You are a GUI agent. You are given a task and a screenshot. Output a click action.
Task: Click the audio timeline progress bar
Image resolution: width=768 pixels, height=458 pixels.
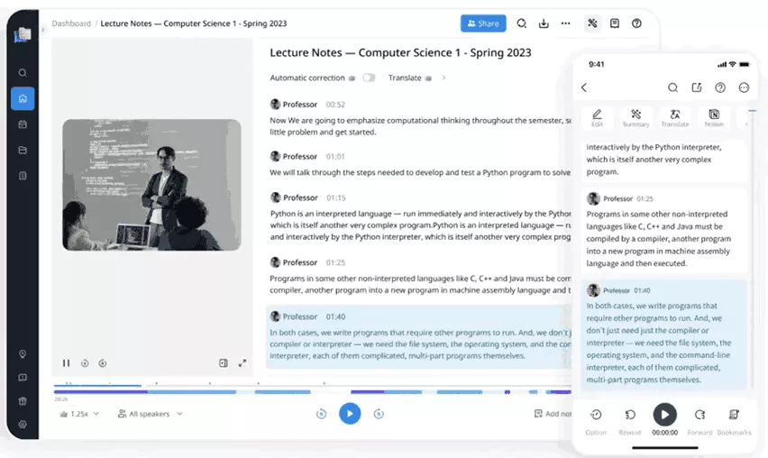[313, 392]
